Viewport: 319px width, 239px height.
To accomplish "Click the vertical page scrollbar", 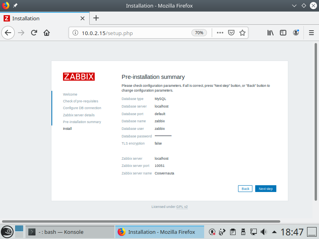I will [315, 122].
